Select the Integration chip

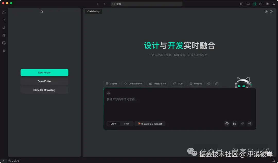click(x=158, y=84)
